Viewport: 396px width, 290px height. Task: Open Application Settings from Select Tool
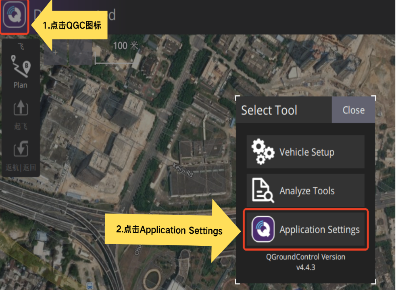305,229
